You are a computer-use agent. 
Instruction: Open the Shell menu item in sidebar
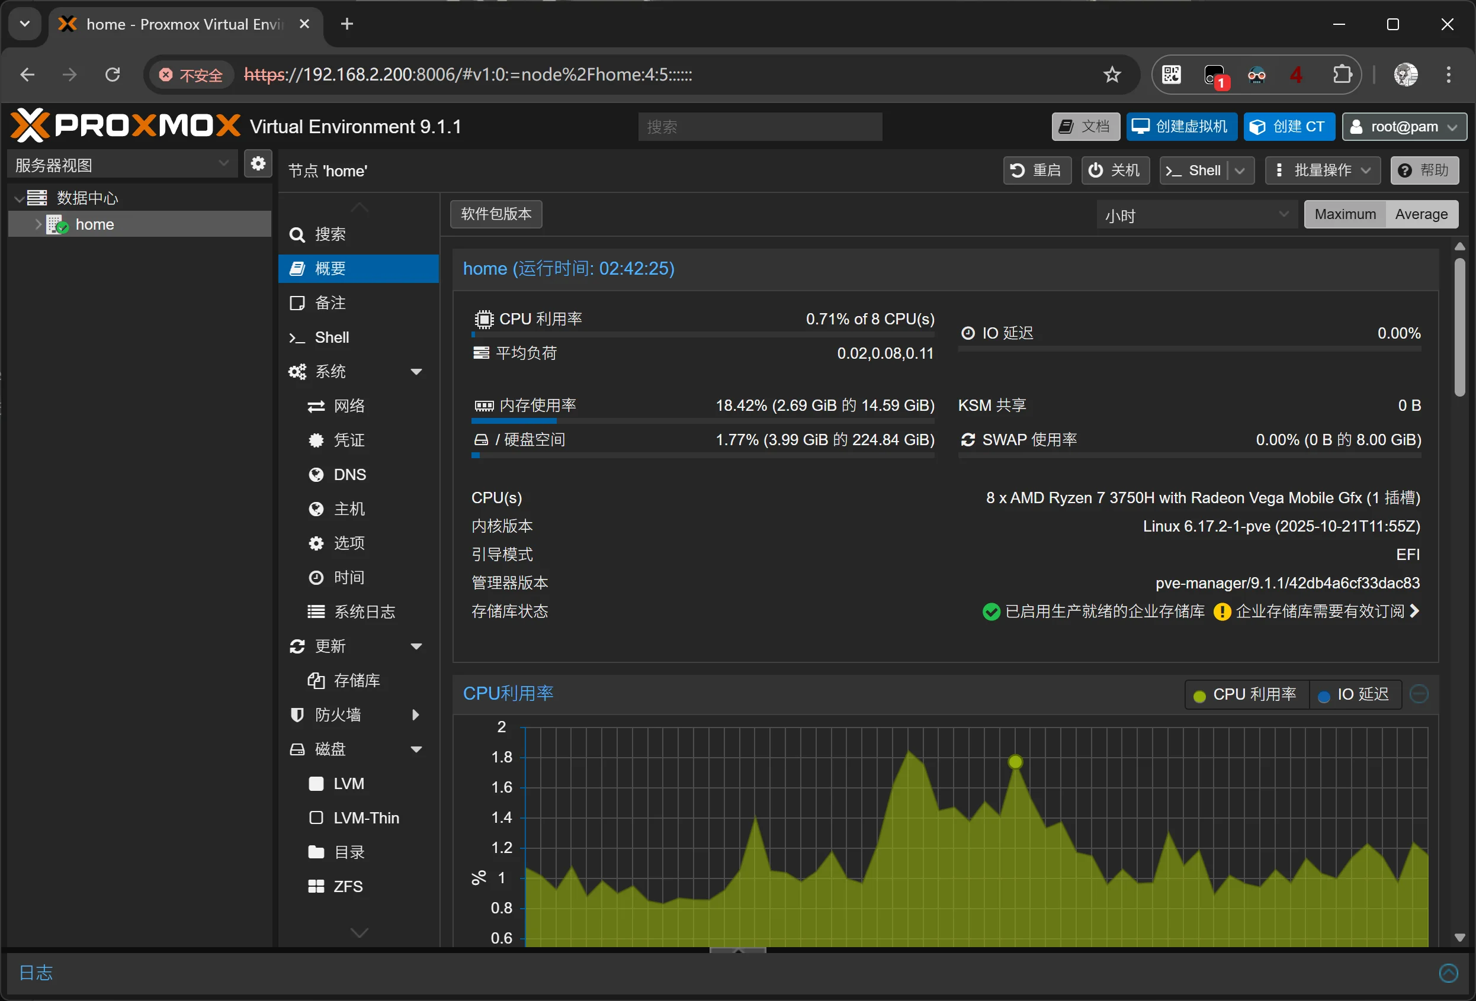332,337
